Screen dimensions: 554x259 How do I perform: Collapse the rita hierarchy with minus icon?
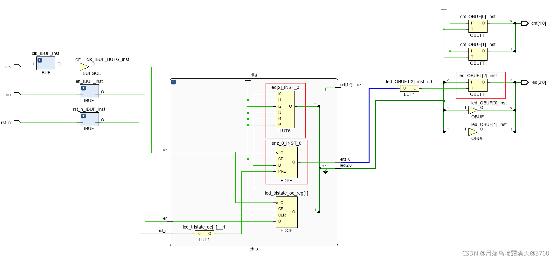click(174, 82)
